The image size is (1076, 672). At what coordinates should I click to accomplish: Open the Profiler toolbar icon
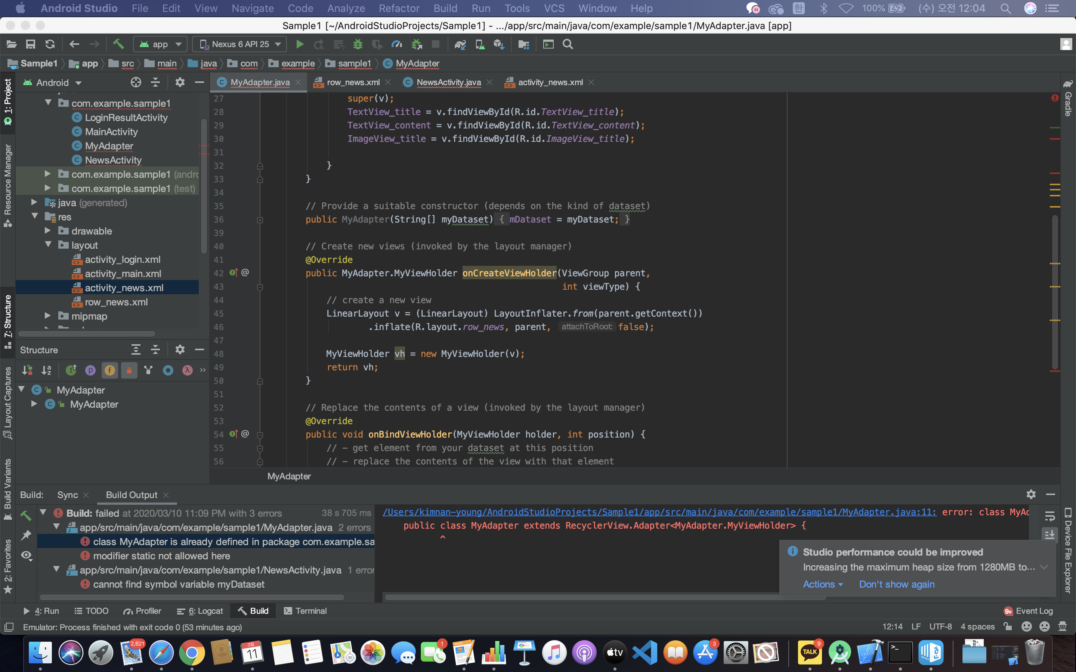click(x=397, y=44)
